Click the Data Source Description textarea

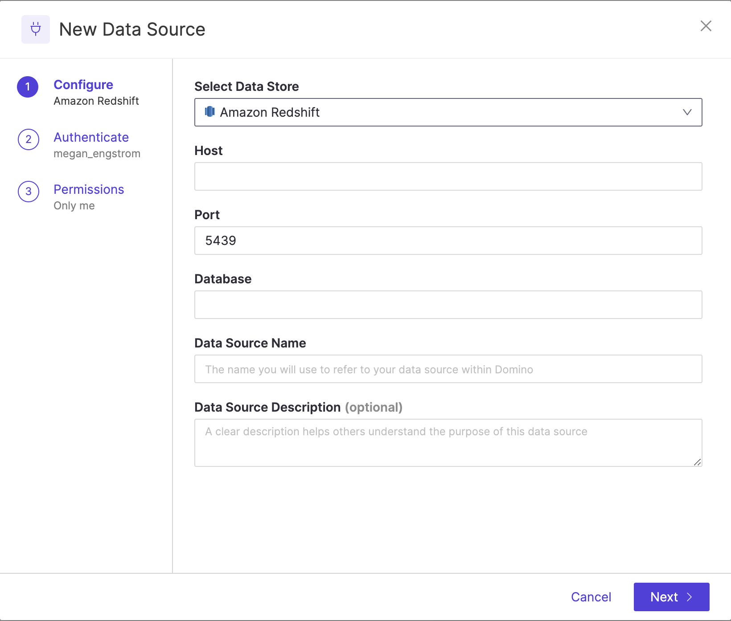coord(448,443)
